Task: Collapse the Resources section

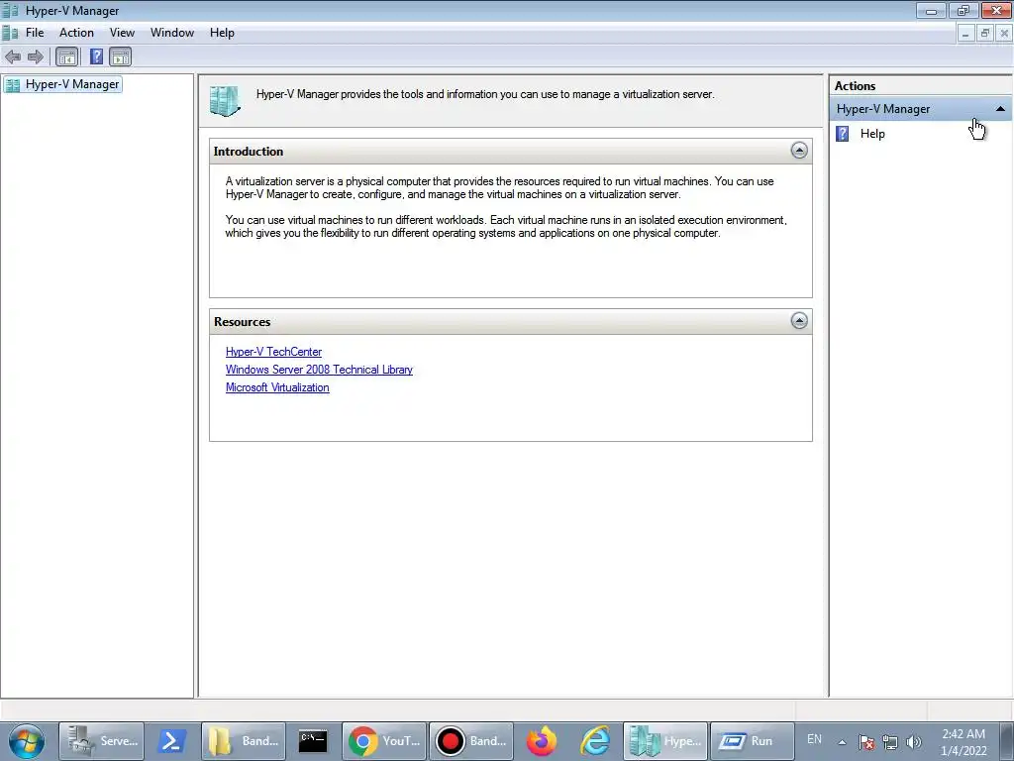Action: [x=799, y=321]
